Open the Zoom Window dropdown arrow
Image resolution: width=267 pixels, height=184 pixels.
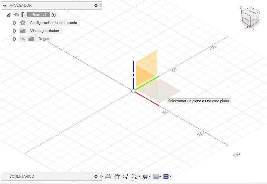[x=140, y=177]
